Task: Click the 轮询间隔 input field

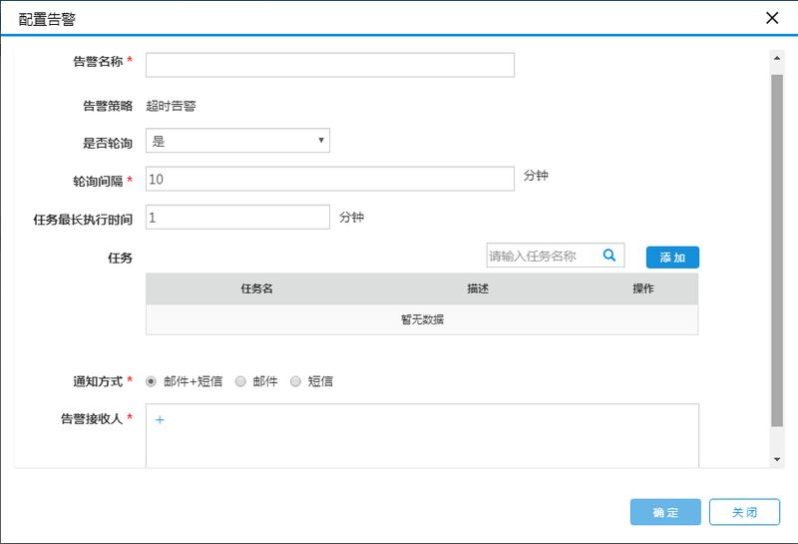Action: click(329, 178)
